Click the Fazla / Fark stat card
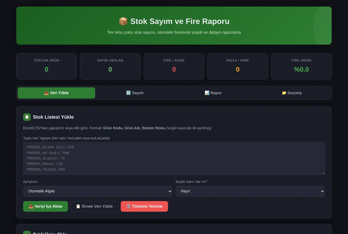The height and width of the screenshot is (234, 348). point(238,66)
